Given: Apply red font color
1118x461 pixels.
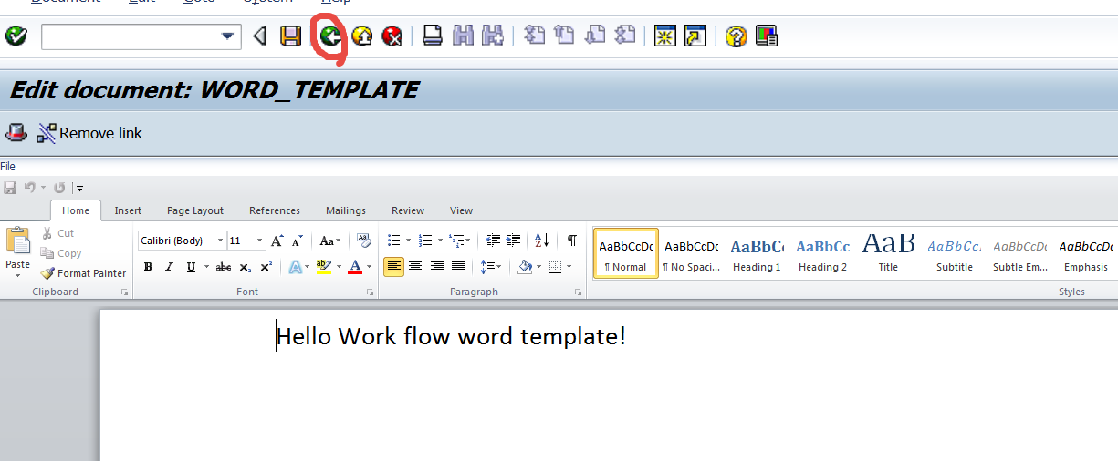Looking at the screenshot, I should pyautogui.click(x=356, y=267).
